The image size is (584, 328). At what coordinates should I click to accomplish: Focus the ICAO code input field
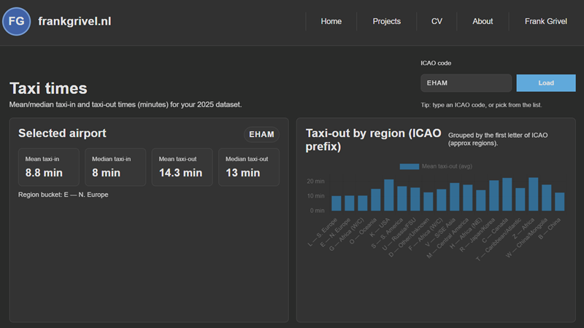[466, 83]
